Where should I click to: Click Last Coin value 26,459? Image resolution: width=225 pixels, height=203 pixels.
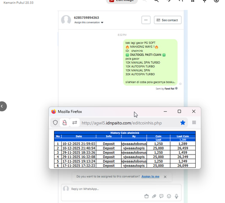pyautogui.click(x=183, y=148)
